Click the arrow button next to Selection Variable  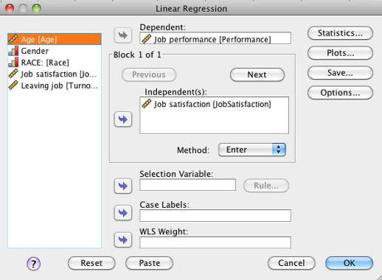click(123, 186)
